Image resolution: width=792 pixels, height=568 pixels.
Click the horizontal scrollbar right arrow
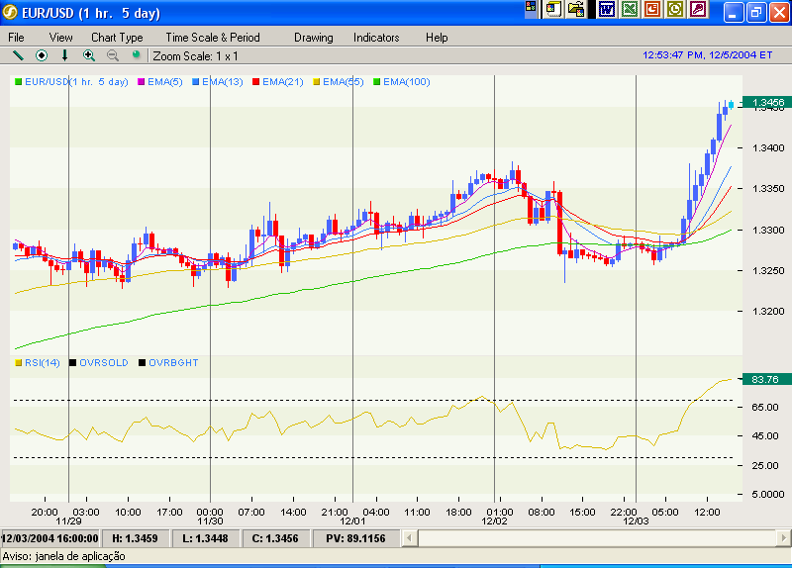pyautogui.click(x=782, y=538)
